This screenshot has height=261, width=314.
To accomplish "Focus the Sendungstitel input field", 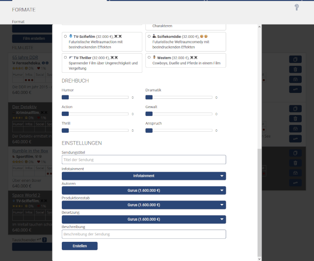I will pos(144,160).
